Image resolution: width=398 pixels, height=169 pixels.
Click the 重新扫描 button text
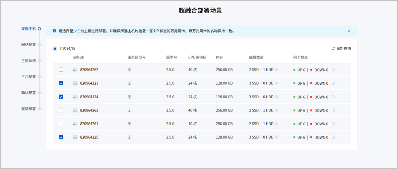click(x=344, y=49)
